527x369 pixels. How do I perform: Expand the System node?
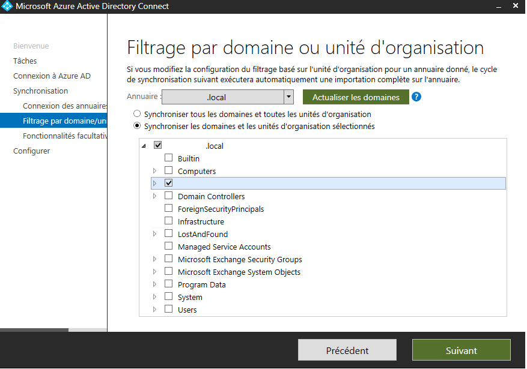coord(154,297)
